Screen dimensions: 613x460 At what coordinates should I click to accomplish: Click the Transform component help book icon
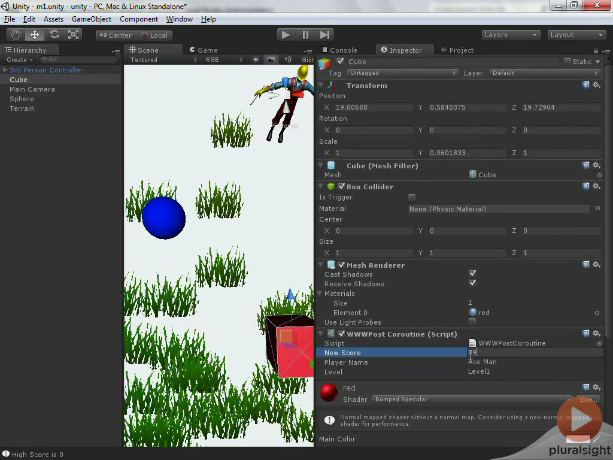585,84
